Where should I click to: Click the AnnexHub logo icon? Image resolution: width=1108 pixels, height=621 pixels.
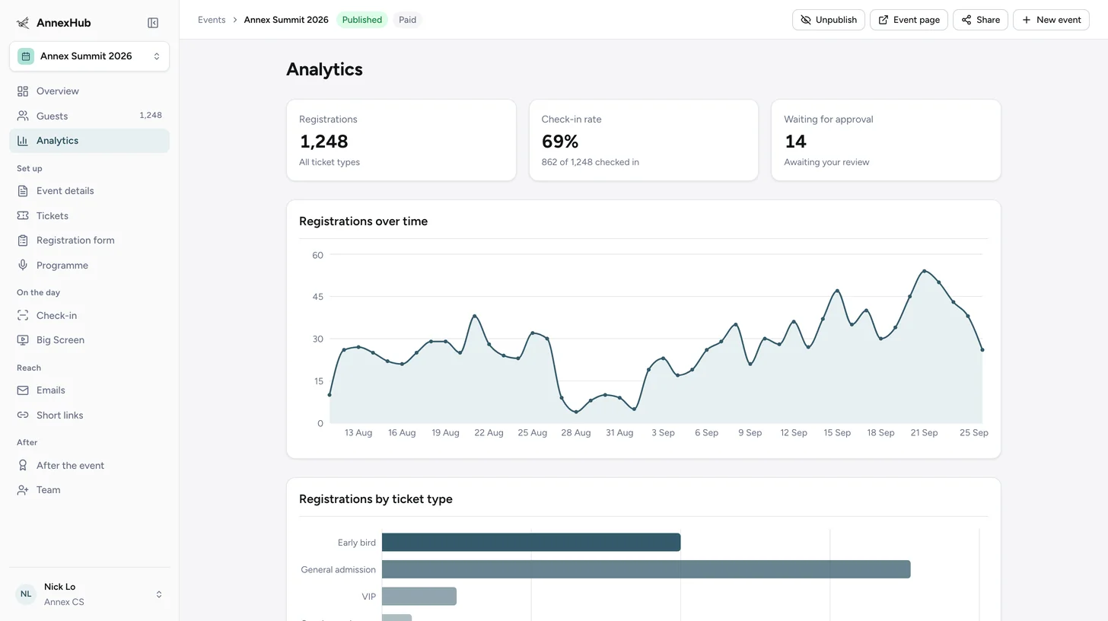pyautogui.click(x=23, y=23)
